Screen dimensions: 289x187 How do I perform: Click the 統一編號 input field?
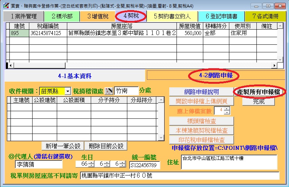(144, 165)
